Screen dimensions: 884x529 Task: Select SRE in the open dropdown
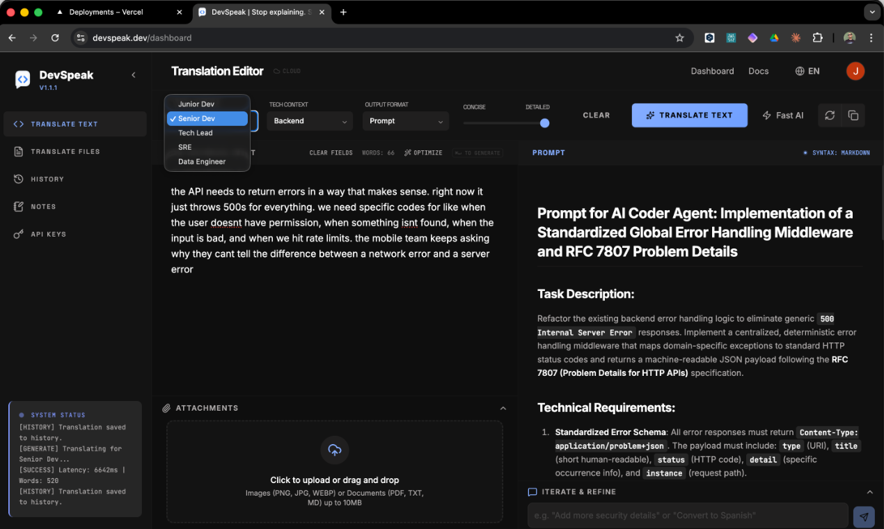pyautogui.click(x=207, y=147)
